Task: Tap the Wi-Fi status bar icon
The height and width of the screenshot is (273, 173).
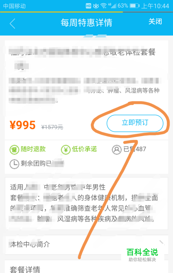Action: (103, 6)
